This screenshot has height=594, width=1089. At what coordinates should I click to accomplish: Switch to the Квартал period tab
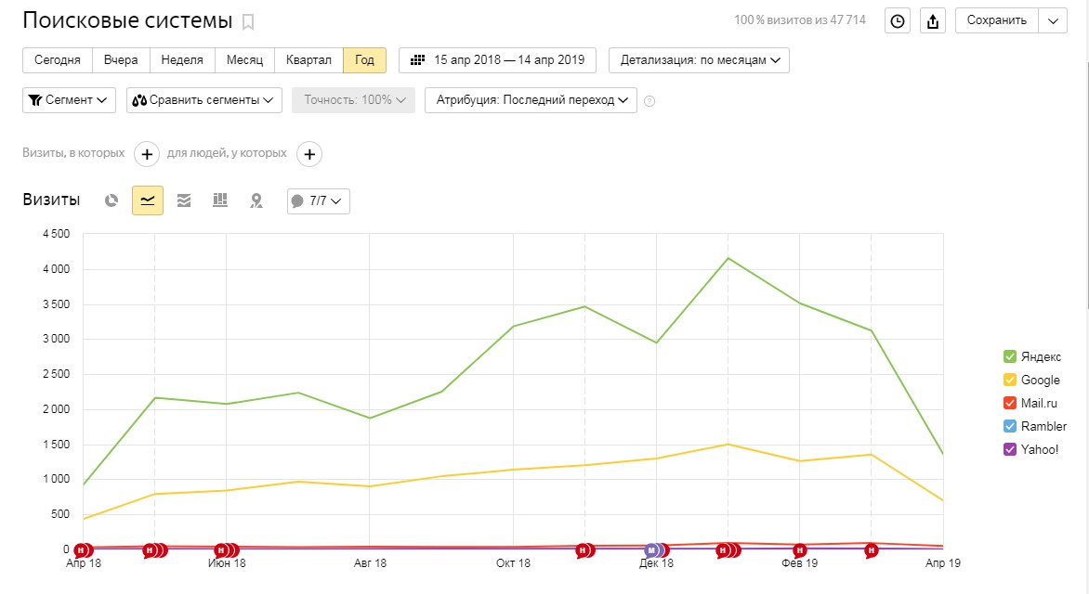click(308, 60)
